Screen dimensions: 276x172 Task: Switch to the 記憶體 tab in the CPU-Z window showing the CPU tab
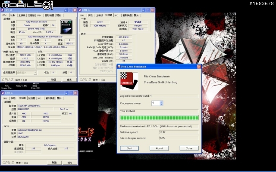click(x=31, y=15)
